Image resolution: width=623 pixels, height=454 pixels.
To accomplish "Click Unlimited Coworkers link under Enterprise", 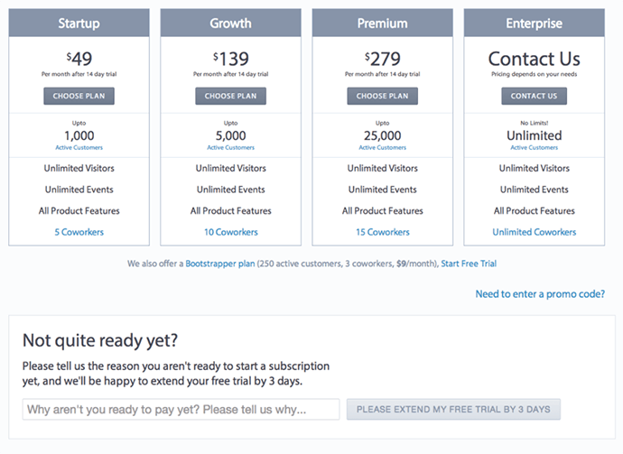I will click(x=535, y=232).
